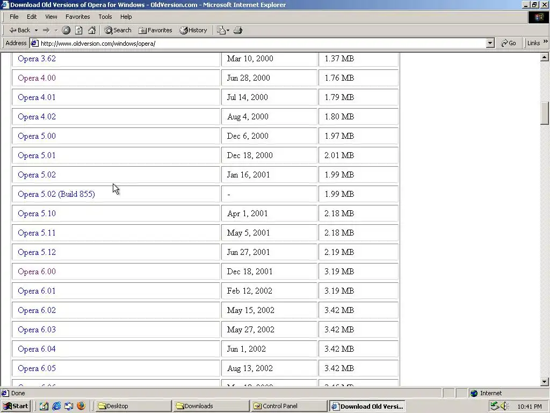Click the Back arrow button
The width and height of the screenshot is (550, 413).
(20, 30)
